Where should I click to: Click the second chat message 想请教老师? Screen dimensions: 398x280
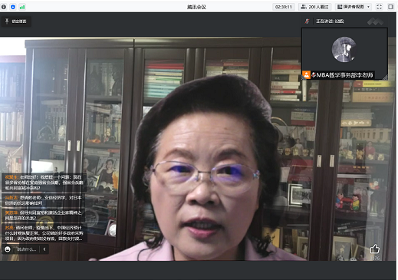click(44, 200)
